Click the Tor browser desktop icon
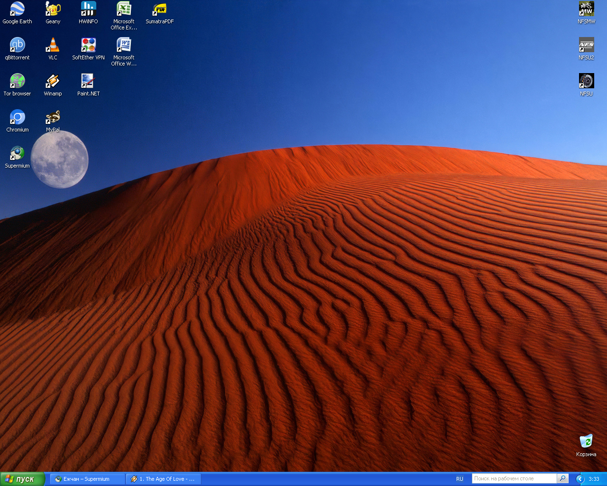The width and height of the screenshot is (607, 486). [x=17, y=84]
